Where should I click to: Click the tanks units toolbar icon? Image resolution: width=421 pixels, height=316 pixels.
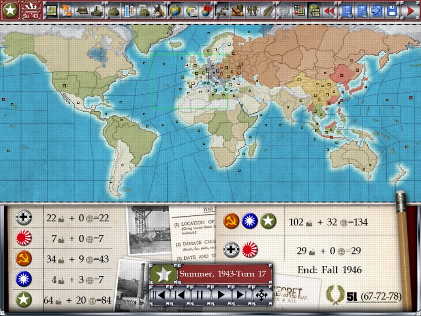223,11
